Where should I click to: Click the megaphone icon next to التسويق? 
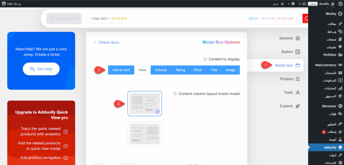pos(340,96)
